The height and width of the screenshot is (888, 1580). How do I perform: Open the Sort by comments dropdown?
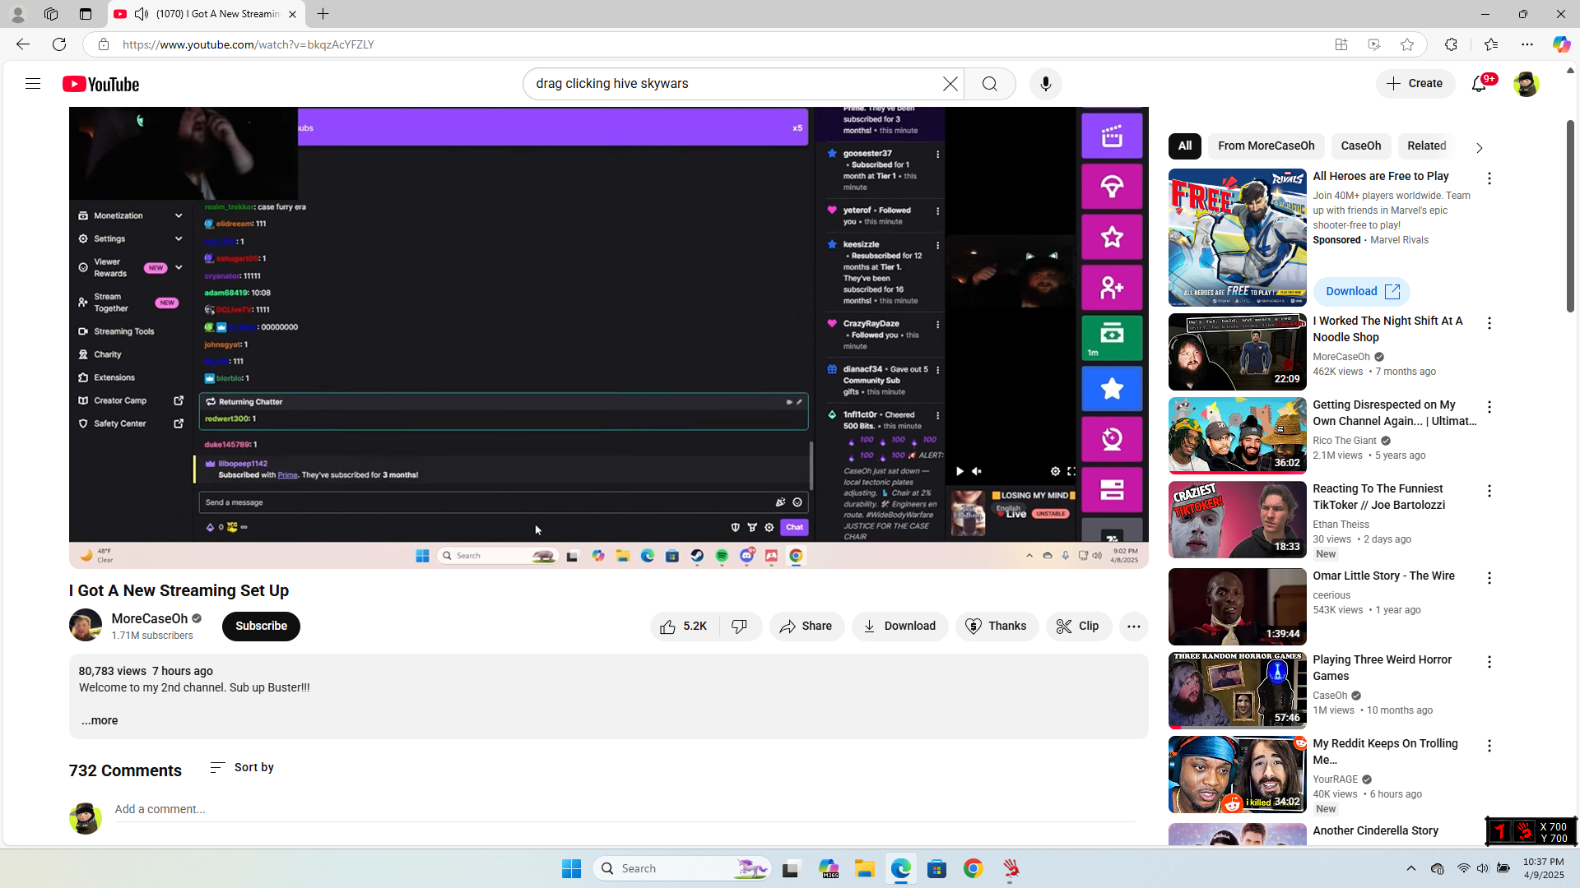pos(242,768)
